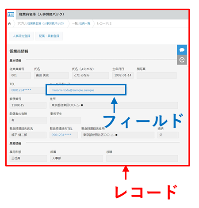This screenshot has height=208, width=199.
Task: Click the 従業員名簿(人事労務パック) title
Action: pos(42,14)
